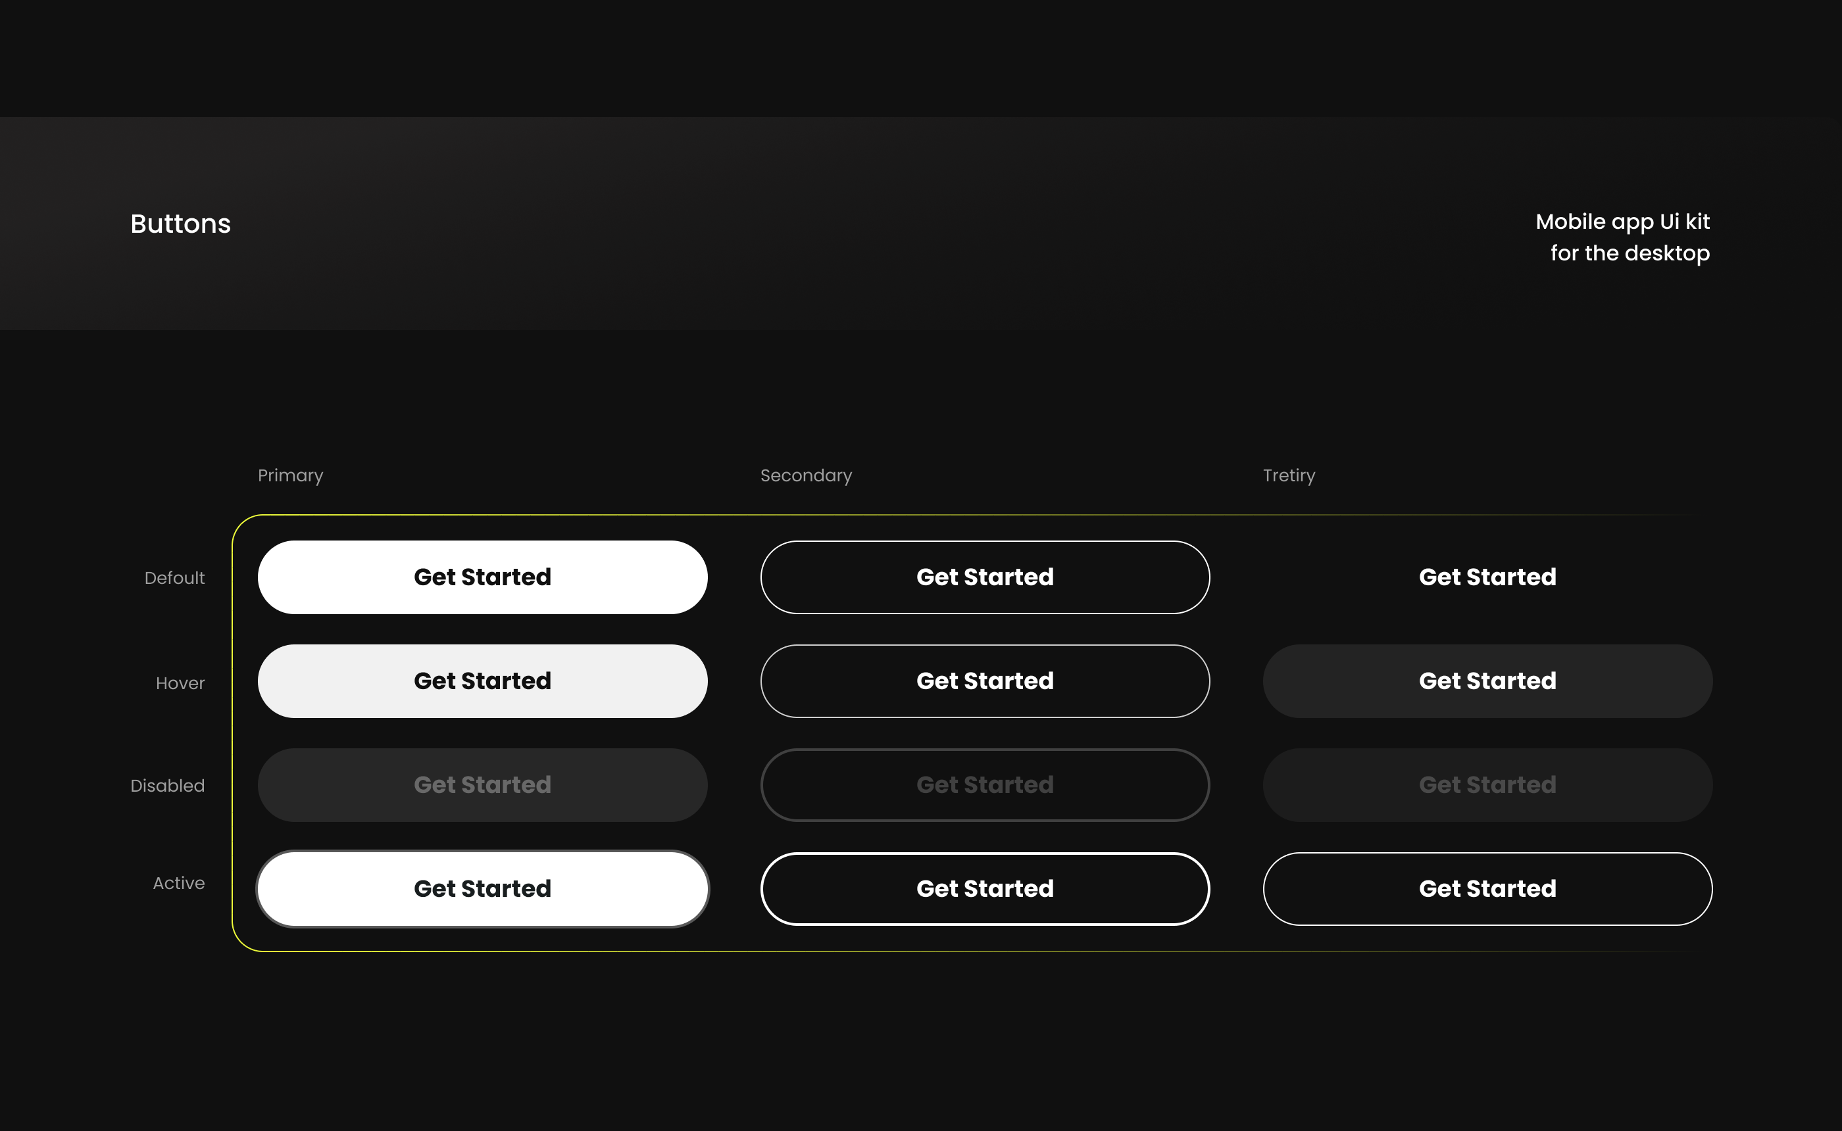Click the Primary default Get Started button
1842x1131 pixels.
[482, 577]
